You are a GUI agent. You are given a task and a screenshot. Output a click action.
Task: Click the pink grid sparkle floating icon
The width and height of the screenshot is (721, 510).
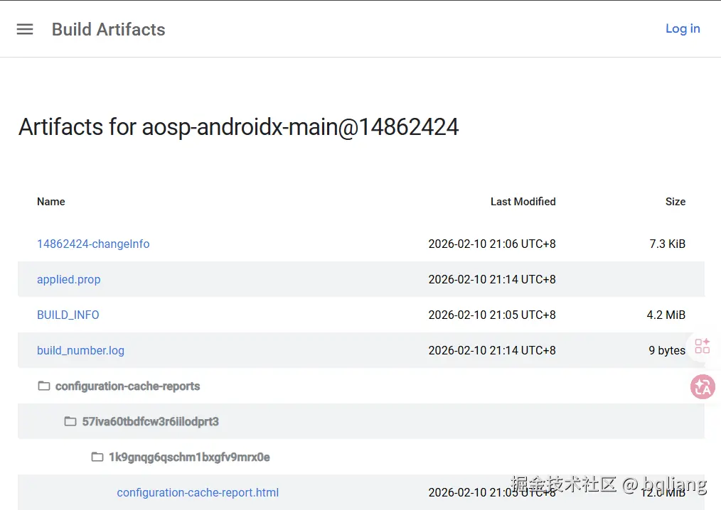(703, 346)
